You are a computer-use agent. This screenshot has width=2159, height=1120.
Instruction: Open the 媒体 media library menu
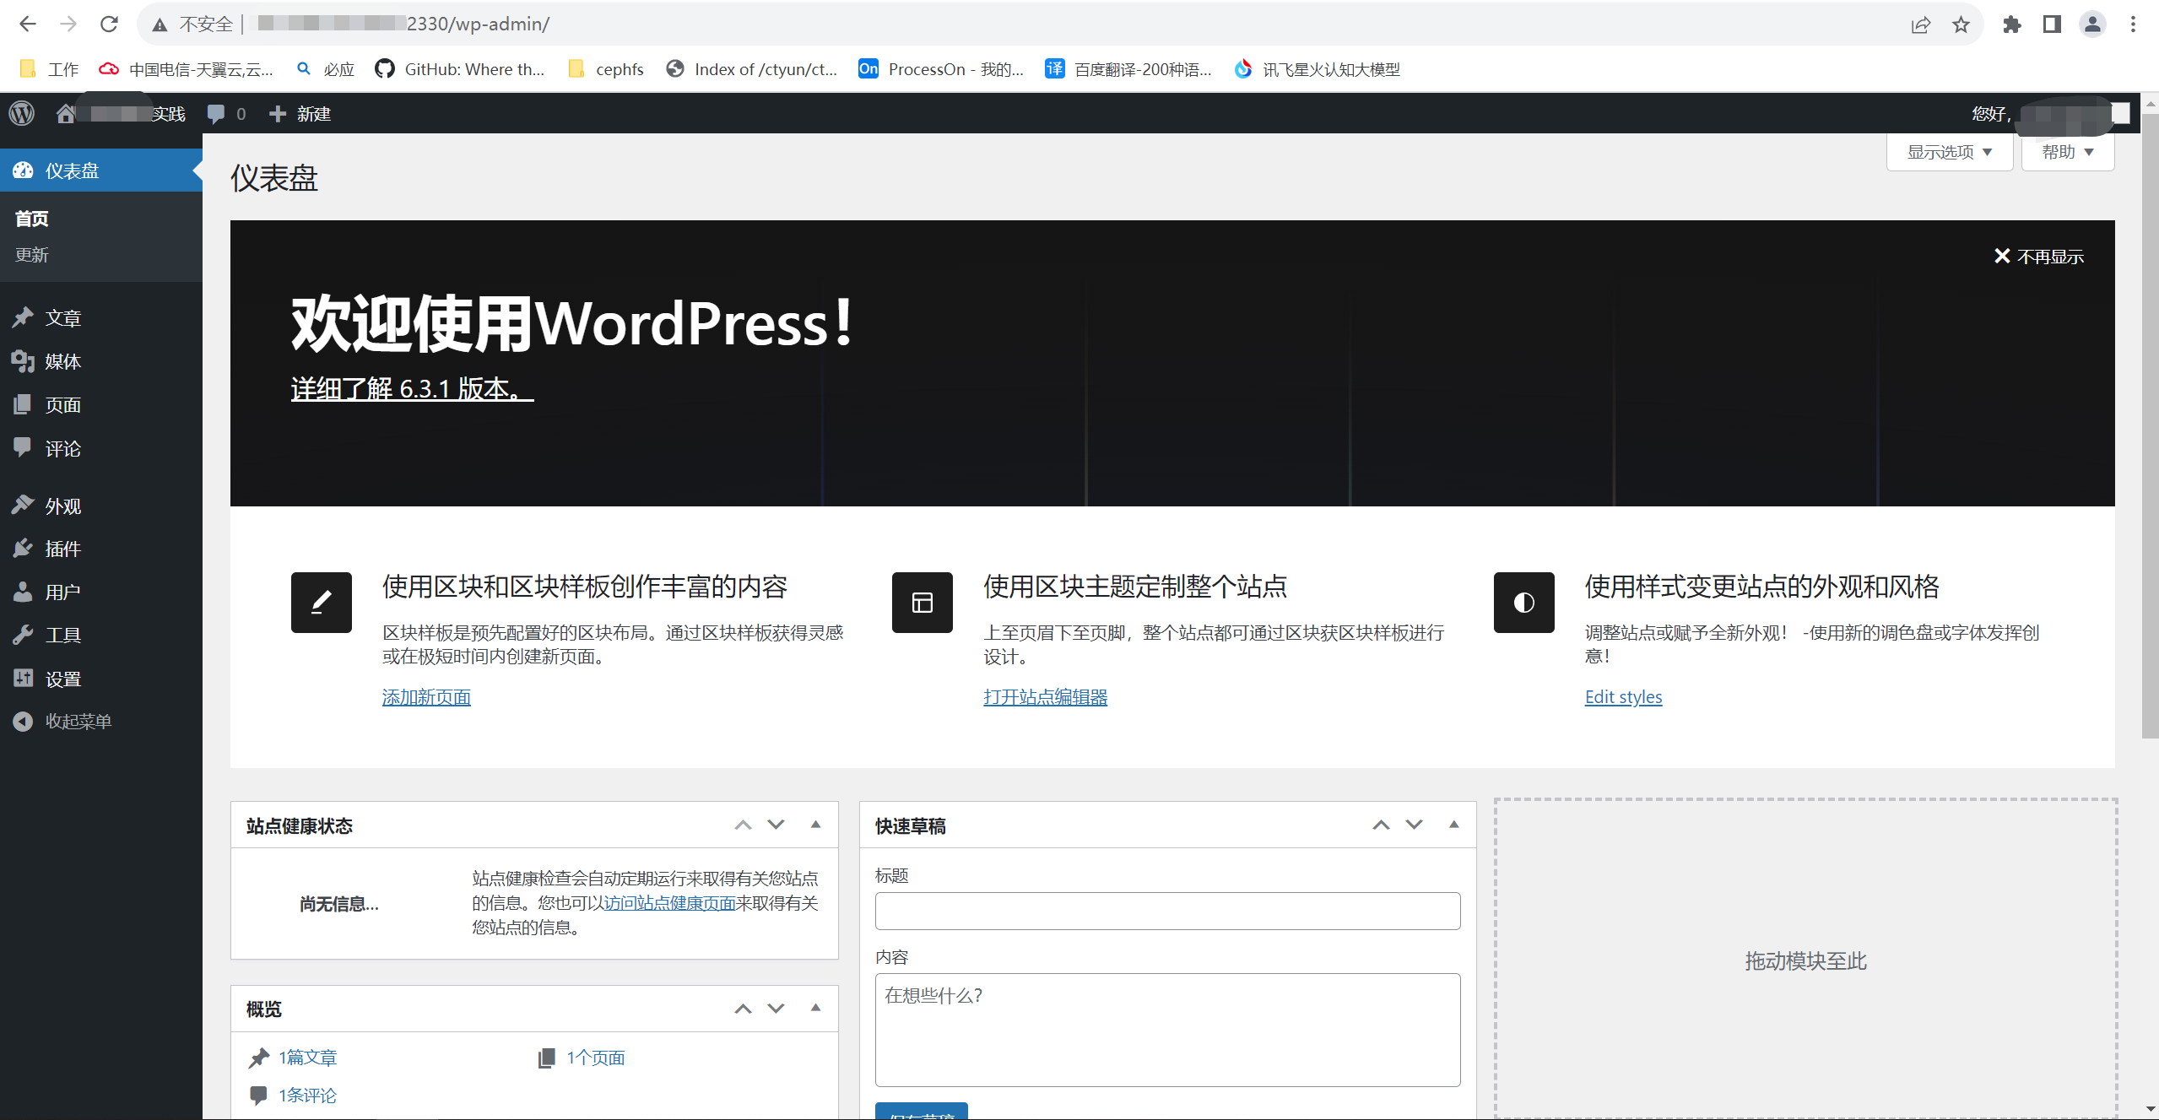coord(62,361)
